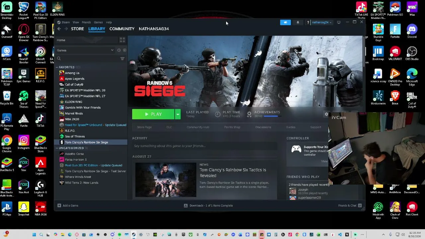Image resolution: width=425 pixels, height=239 pixels.
Task: Show hidden system tray icons
Action: point(383,235)
